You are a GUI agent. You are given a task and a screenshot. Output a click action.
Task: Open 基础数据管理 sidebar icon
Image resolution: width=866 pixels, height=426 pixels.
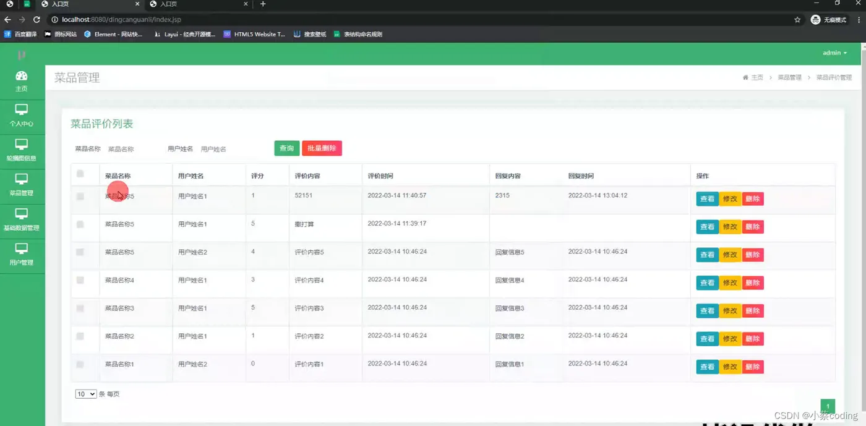point(22,213)
